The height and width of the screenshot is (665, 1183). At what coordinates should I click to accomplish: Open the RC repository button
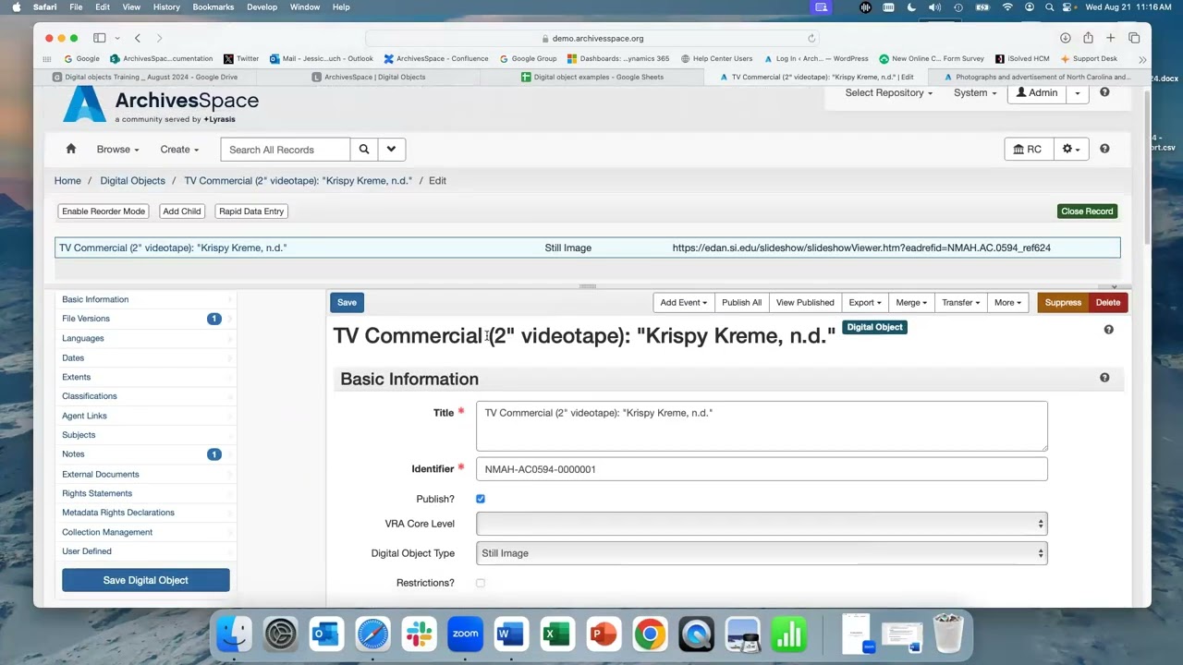click(x=1028, y=149)
